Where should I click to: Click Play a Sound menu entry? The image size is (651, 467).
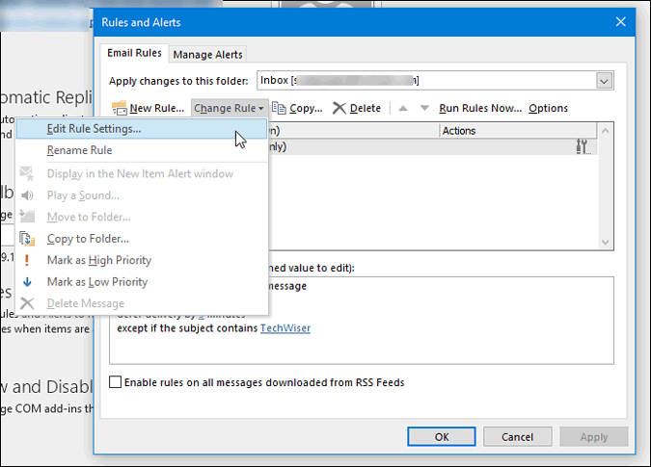[x=142, y=195]
